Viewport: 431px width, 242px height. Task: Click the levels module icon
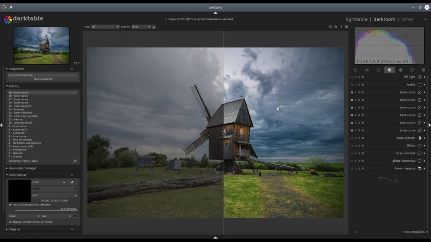[x=419, y=85]
